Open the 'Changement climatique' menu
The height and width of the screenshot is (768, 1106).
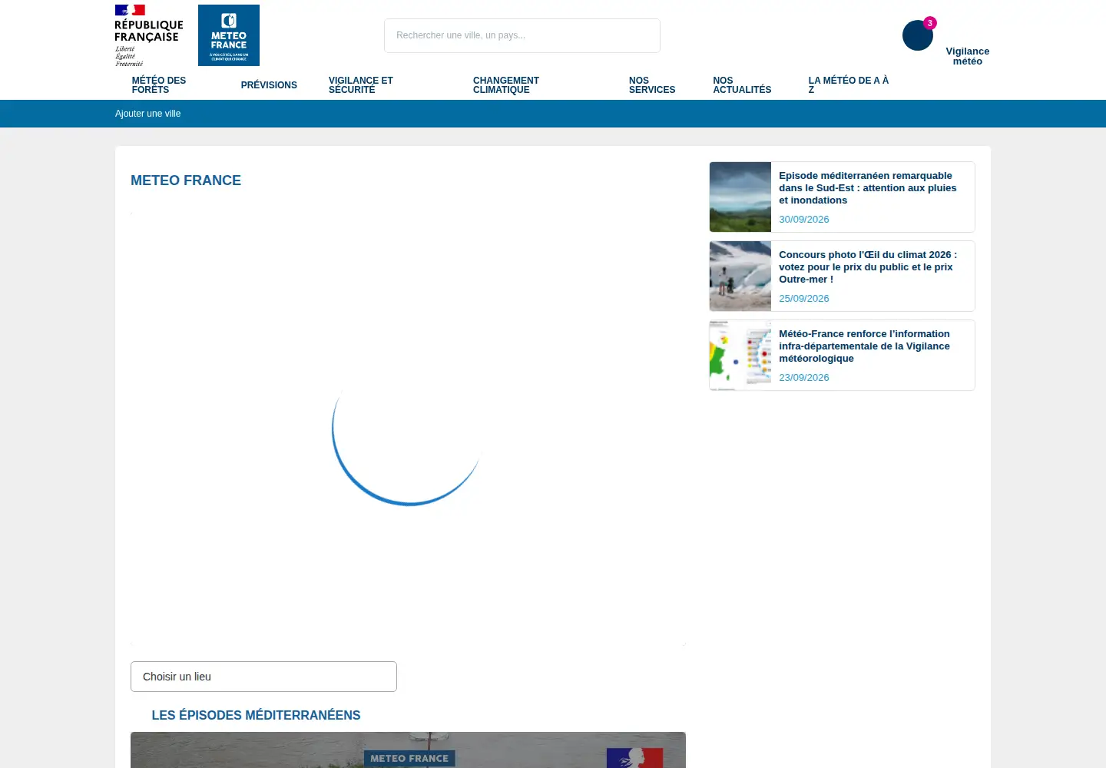pos(506,85)
